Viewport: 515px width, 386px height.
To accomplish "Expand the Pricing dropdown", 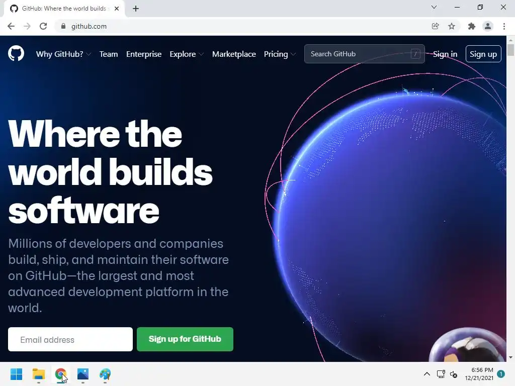I will (280, 54).
